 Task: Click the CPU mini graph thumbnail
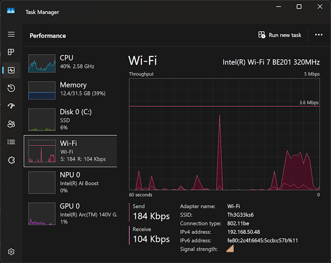pyautogui.click(x=42, y=63)
